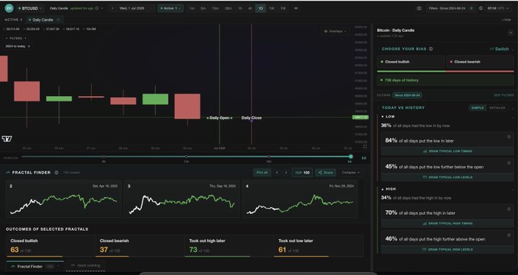The width and height of the screenshot is (518, 275).
Task: Collapse the Fractal Finder panel
Action: coord(350,172)
